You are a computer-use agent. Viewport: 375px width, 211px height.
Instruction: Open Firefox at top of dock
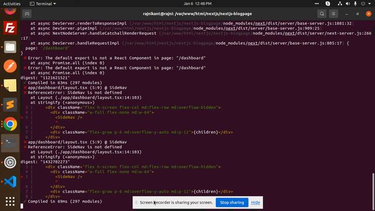[10, 11]
